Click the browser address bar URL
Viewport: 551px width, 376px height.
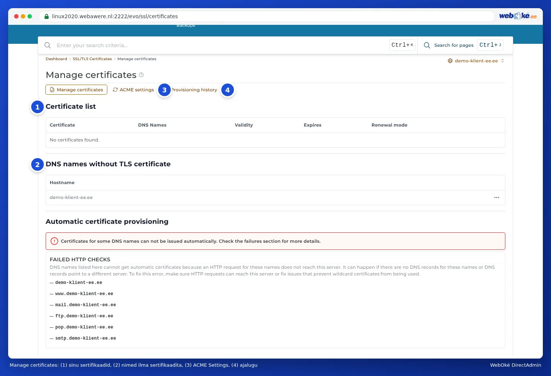(115, 16)
